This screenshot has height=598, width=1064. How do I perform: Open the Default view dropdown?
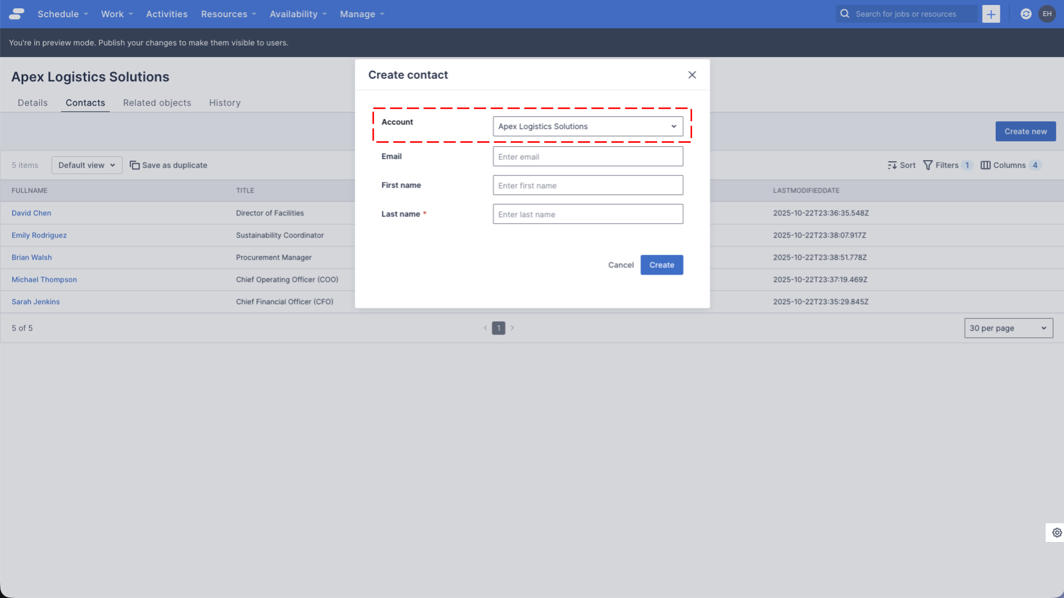[x=86, y=164]
